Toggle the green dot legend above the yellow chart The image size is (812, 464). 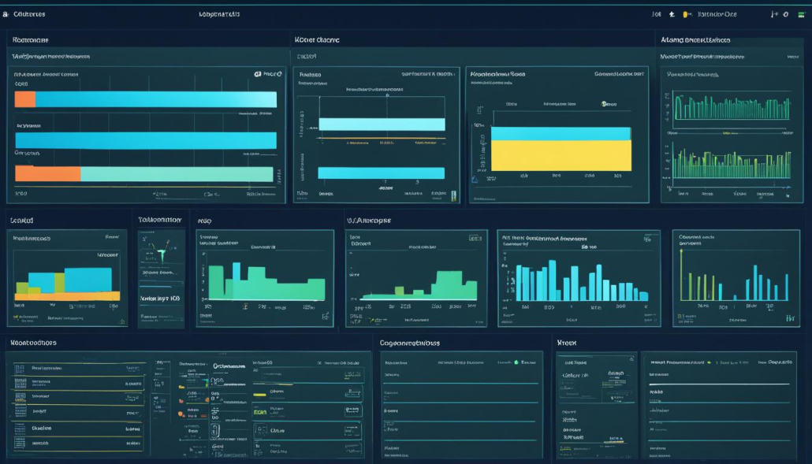click(605, 104)
